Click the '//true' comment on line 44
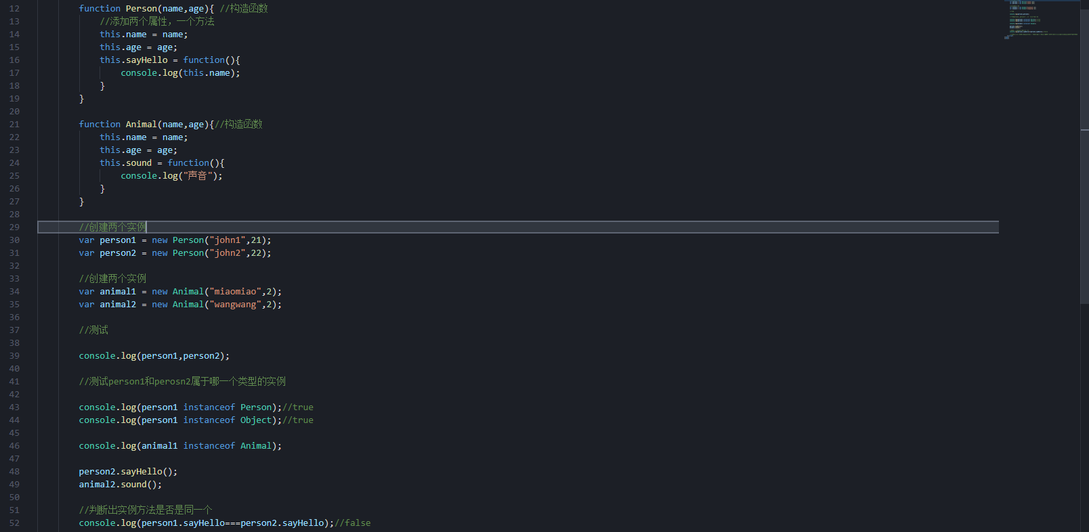This screenshot has width=1089, height=532. click(298, 420)
